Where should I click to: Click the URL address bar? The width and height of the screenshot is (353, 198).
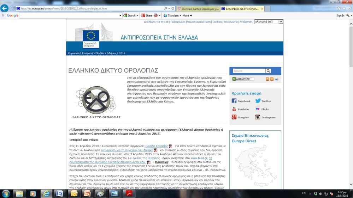pyautogui.click(x=90, y=8)
